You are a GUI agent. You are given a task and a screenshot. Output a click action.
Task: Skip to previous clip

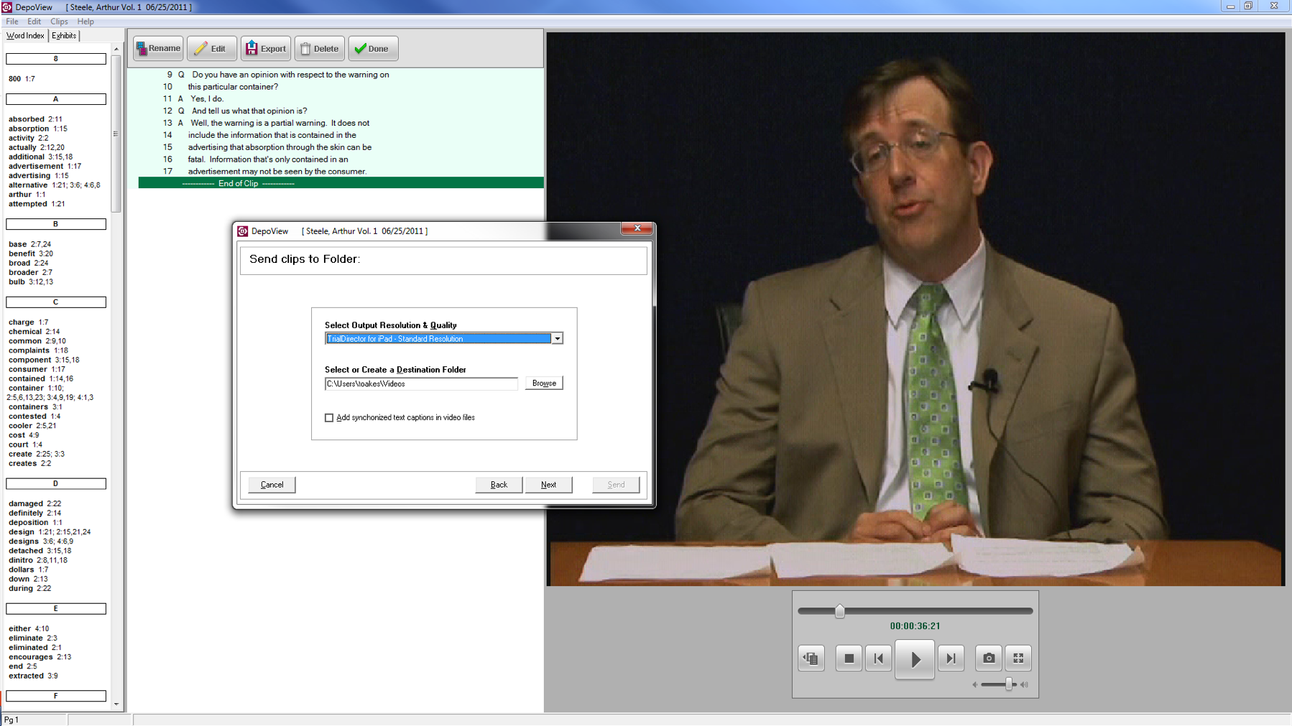point(878,658)
